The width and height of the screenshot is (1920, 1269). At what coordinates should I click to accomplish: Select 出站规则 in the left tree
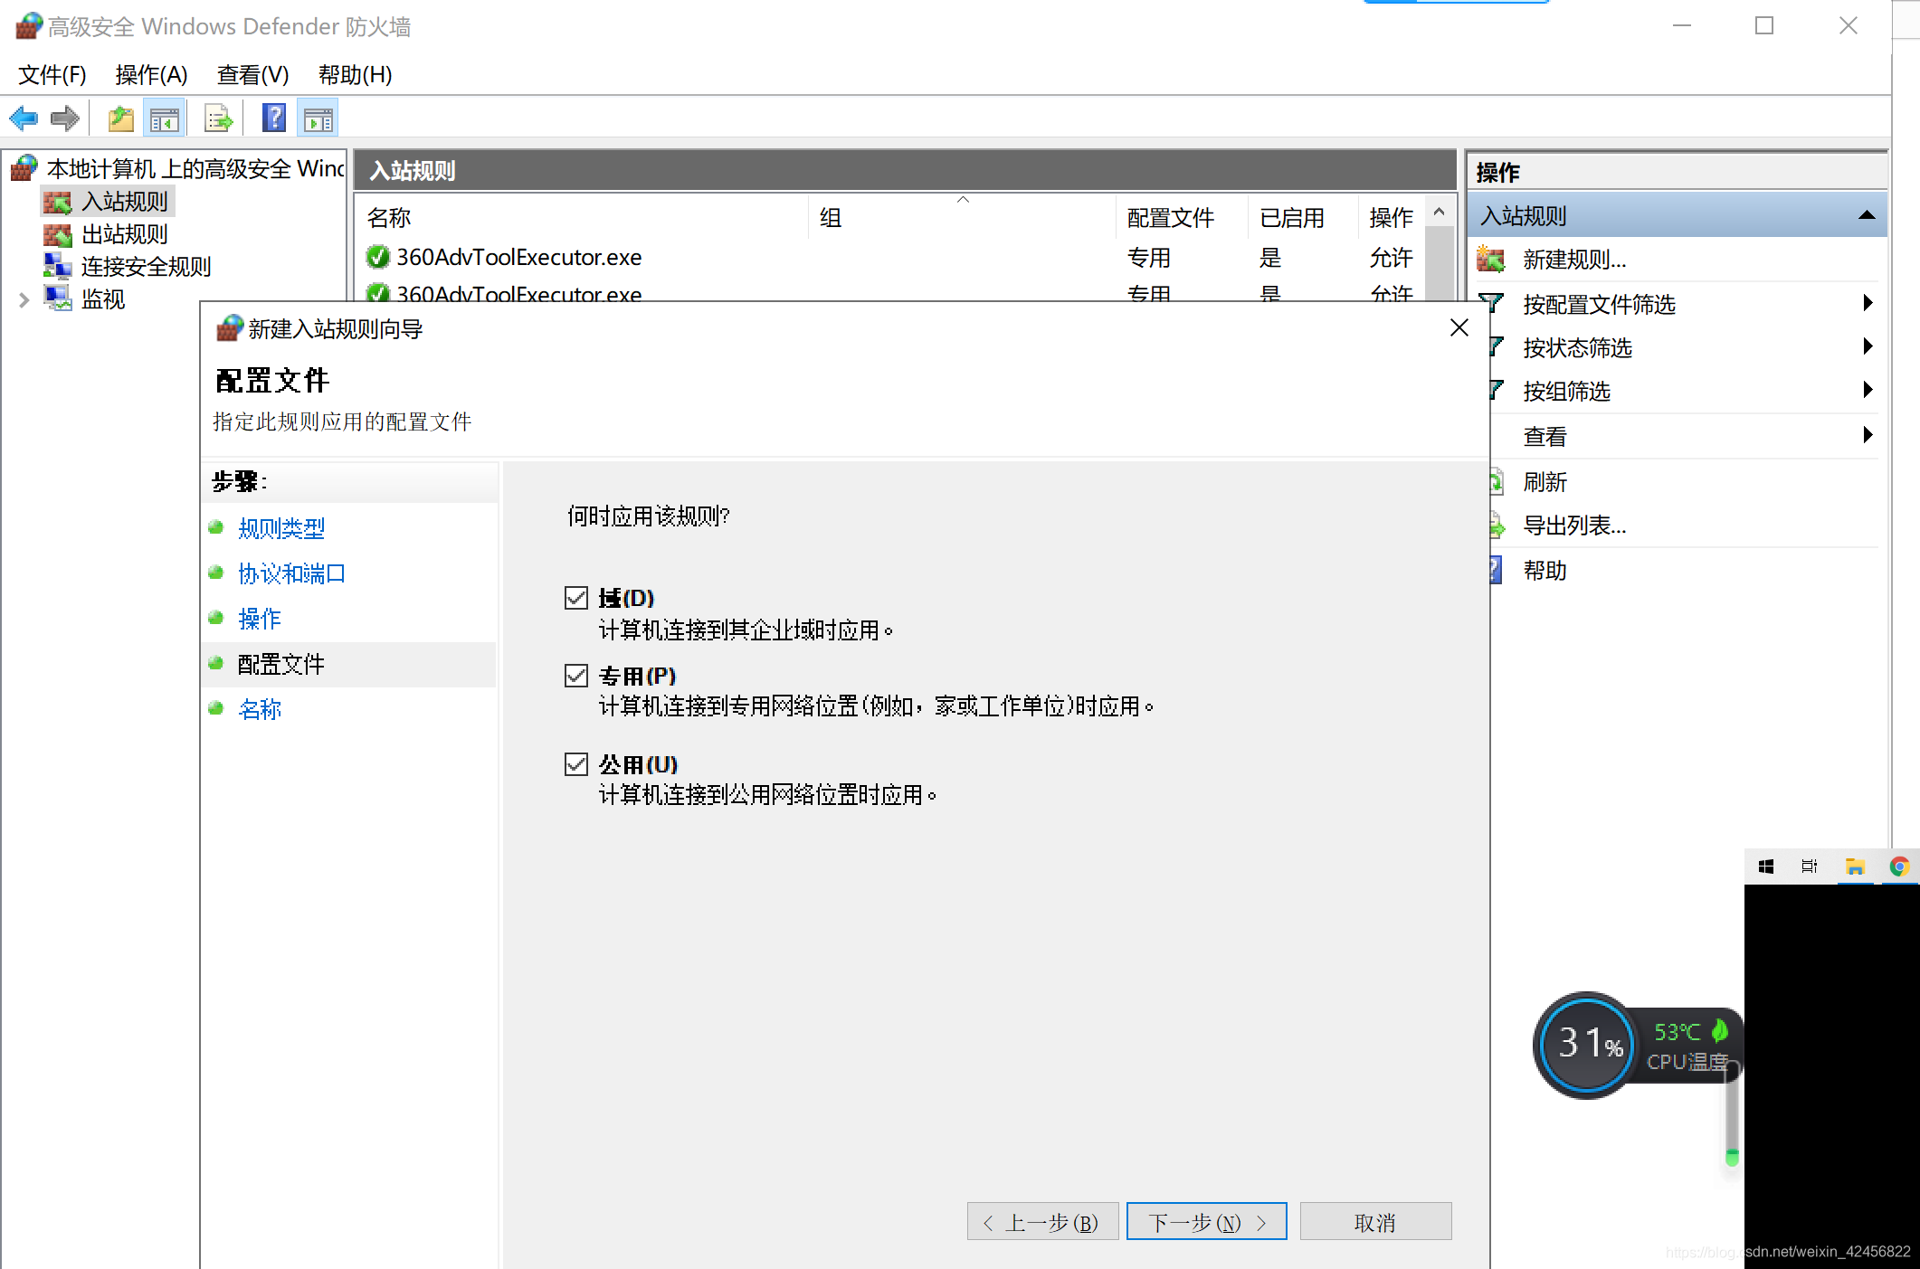124,234
